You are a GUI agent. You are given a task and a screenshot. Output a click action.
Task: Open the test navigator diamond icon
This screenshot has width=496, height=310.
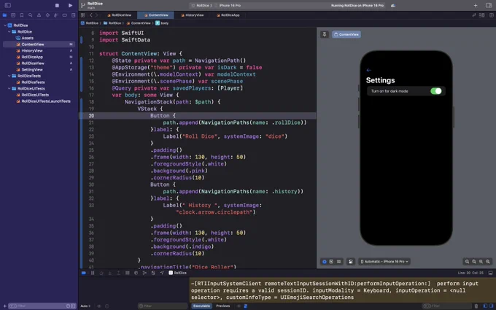(x=47, y=15)
